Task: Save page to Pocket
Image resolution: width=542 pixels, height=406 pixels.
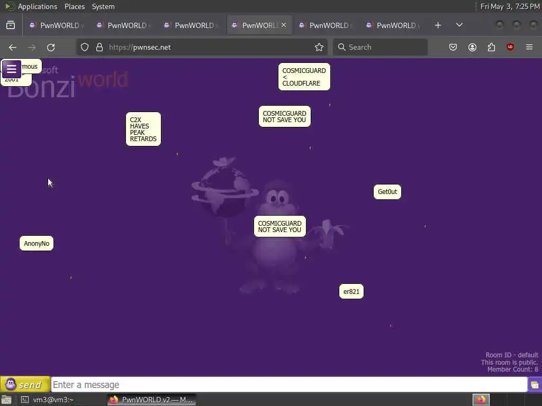Action: [x=453, y=47]
